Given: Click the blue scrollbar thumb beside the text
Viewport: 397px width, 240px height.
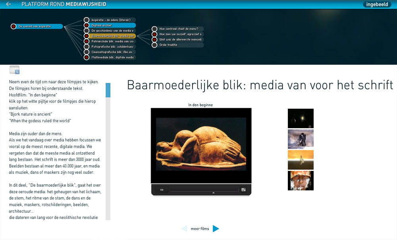Looking at the screenshot, I should (108, 90).
